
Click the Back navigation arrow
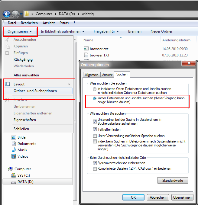tap(7, 14)
